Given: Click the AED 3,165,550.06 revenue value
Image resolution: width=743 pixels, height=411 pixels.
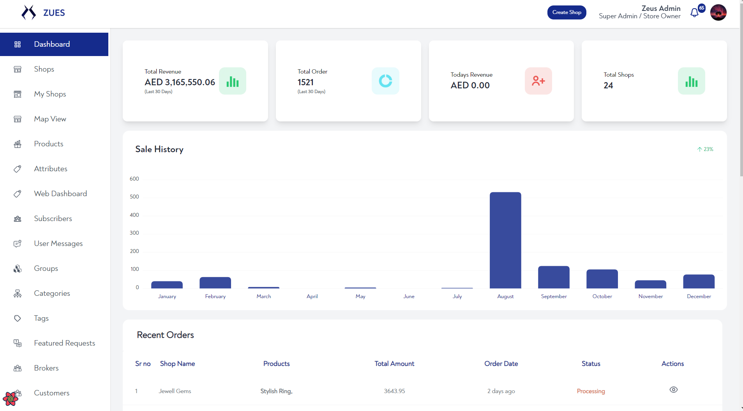Looking at the screenshot, I should point(180,82).
